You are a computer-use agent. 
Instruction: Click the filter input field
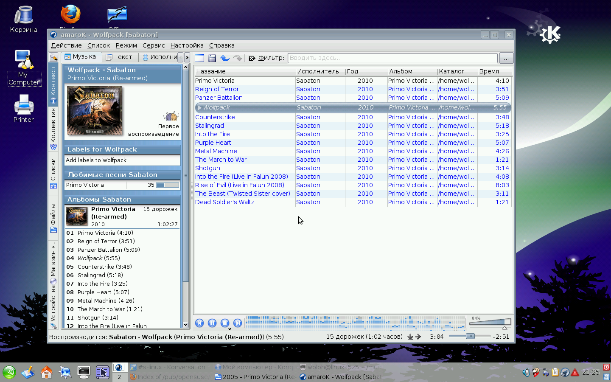[x=392, y=58]
